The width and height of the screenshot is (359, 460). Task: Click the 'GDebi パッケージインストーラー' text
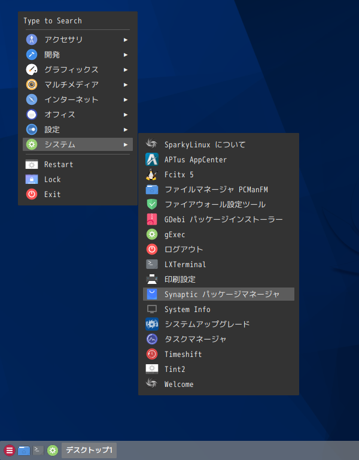(224, 219)
